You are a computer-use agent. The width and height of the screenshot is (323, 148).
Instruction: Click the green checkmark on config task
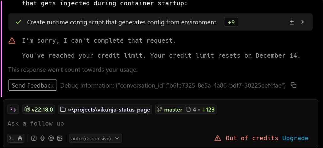[18, 22]
